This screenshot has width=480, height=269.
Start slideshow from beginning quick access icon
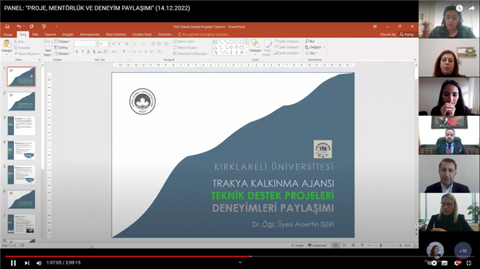pyautogui.click(x=44, y=27)
